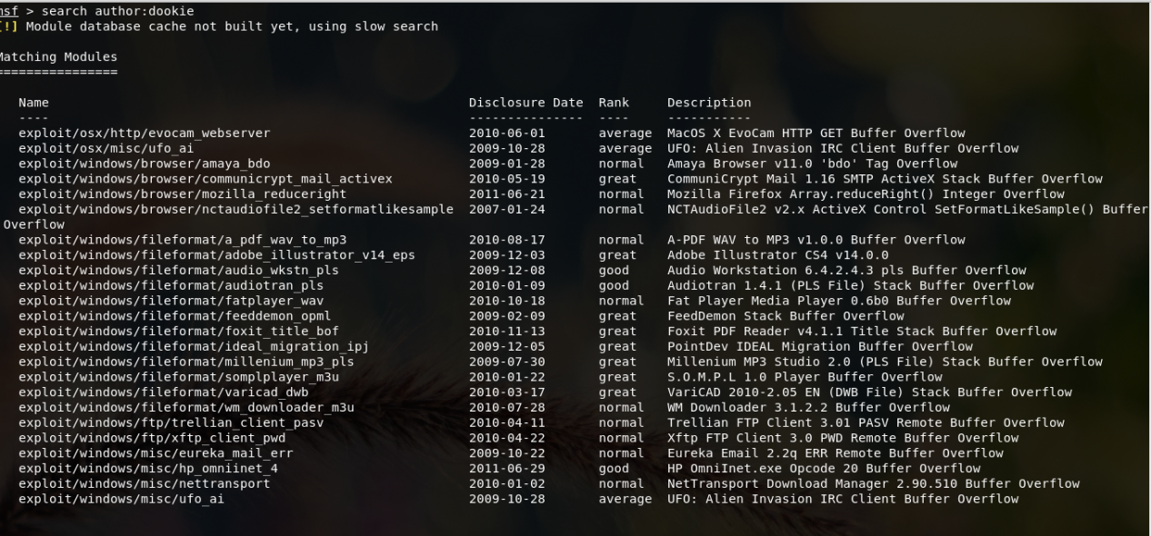Click description 'HP OmniInet.exe Opcode 20 Buffer Overflow'
This screenshot has width=1151, height=536.
tap(824, 468)
